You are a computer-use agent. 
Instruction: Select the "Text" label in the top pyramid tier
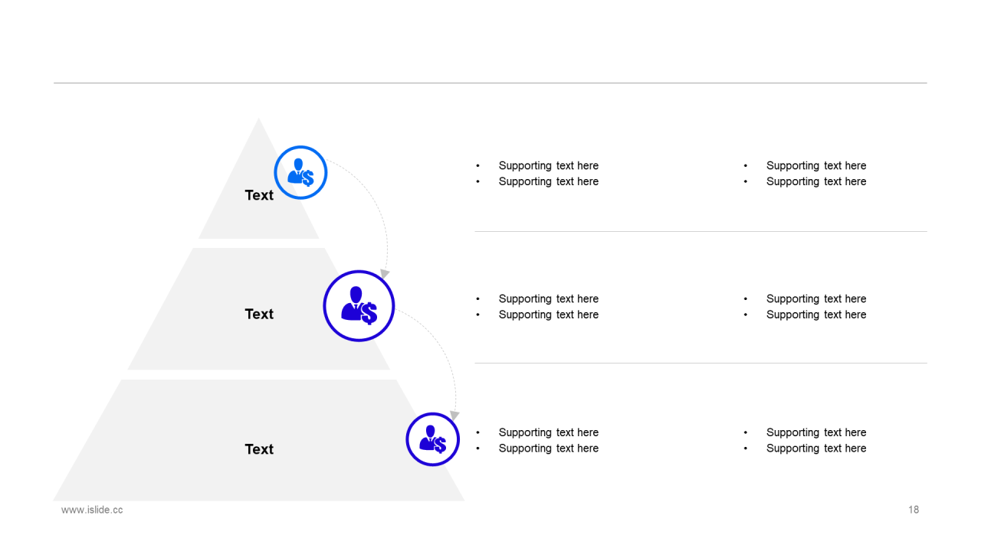(259, 195)
